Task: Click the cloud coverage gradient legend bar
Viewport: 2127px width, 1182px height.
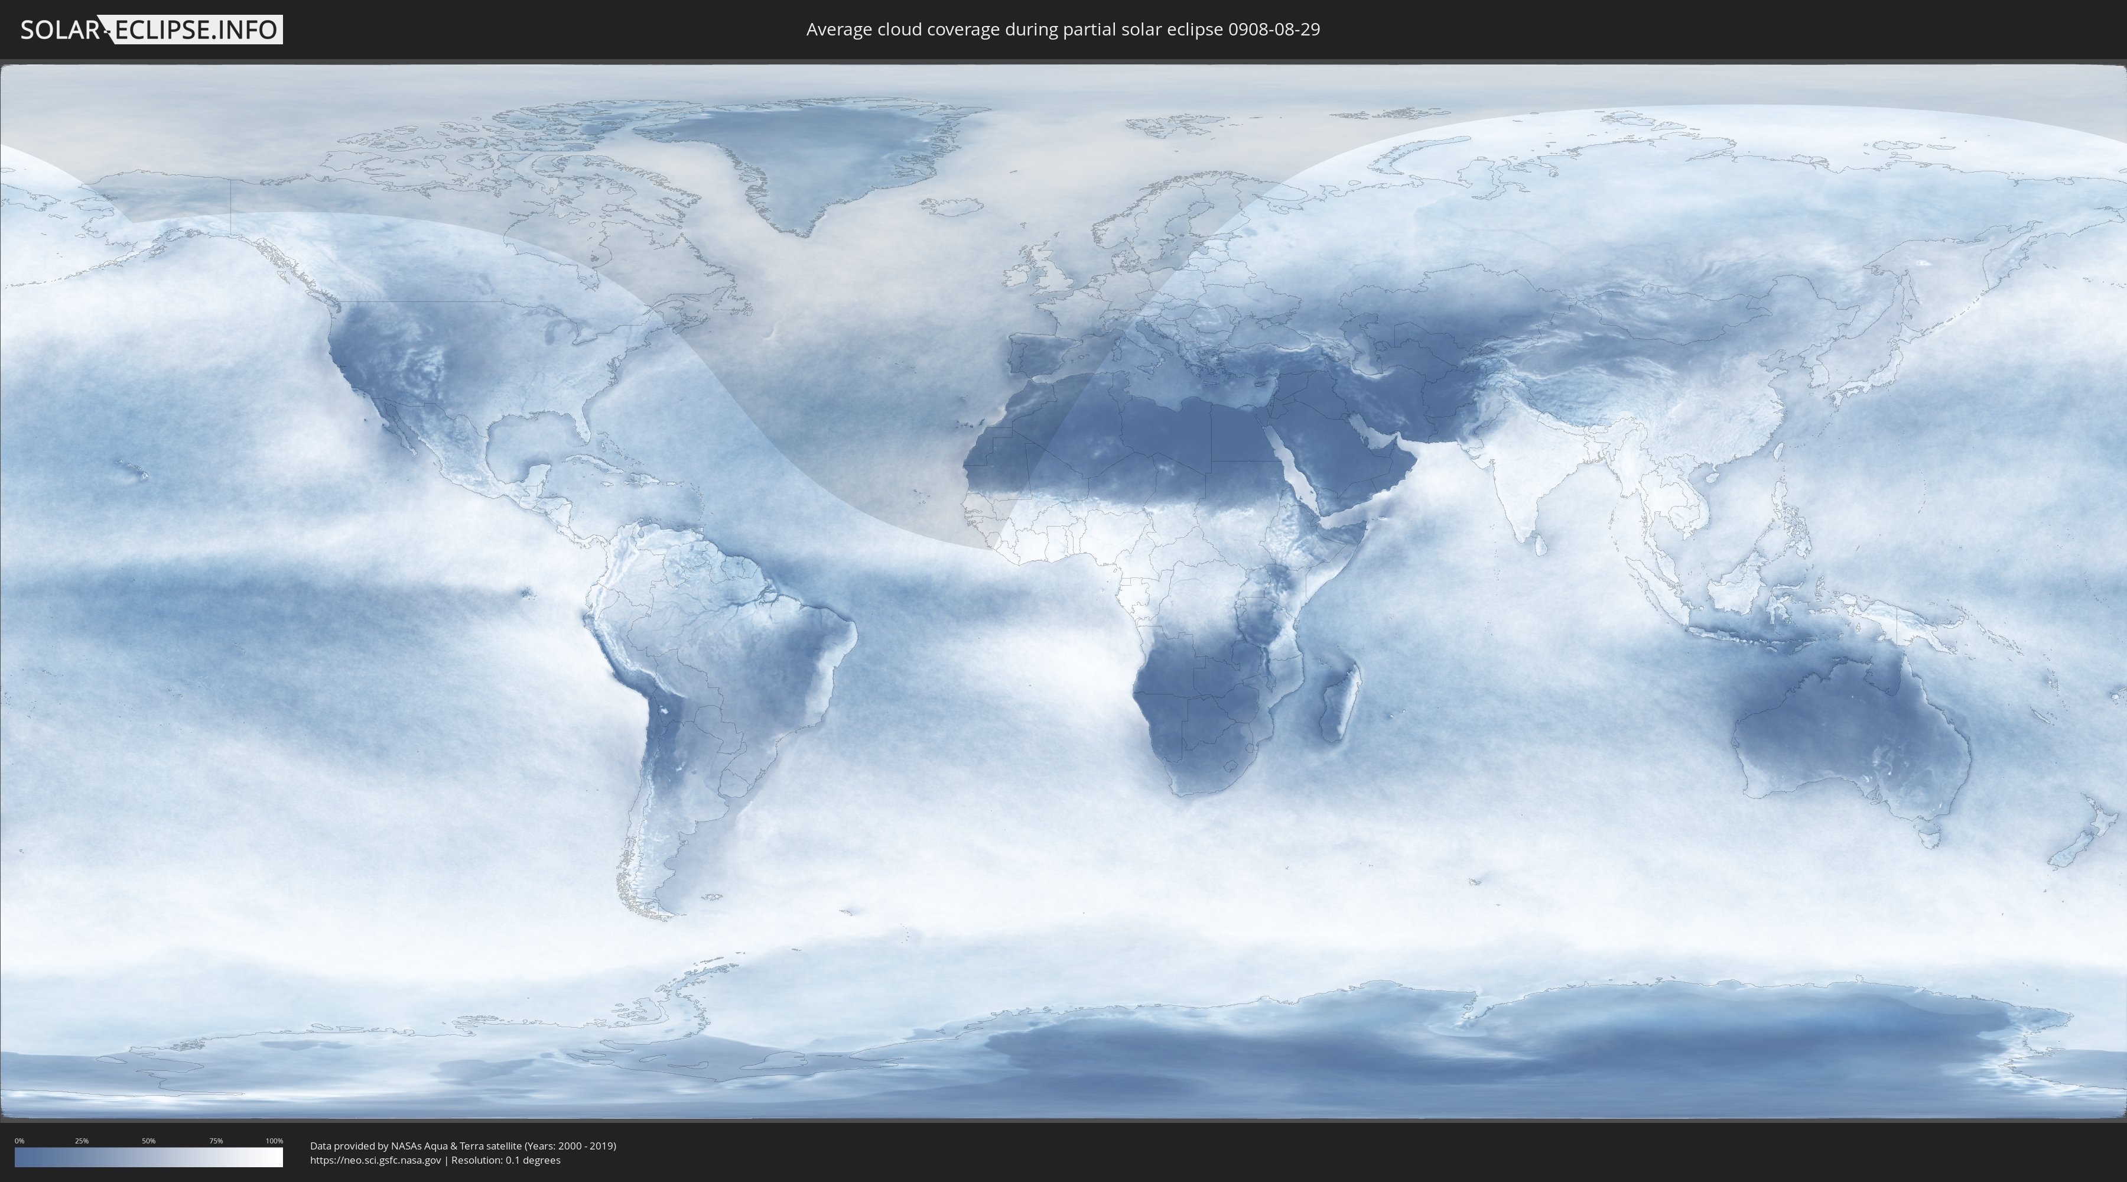Action: pyautogui.click(x=149, y=1157)
